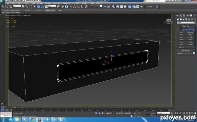
Task: Activate the Select Object tool
Action: tap(23, 7)
